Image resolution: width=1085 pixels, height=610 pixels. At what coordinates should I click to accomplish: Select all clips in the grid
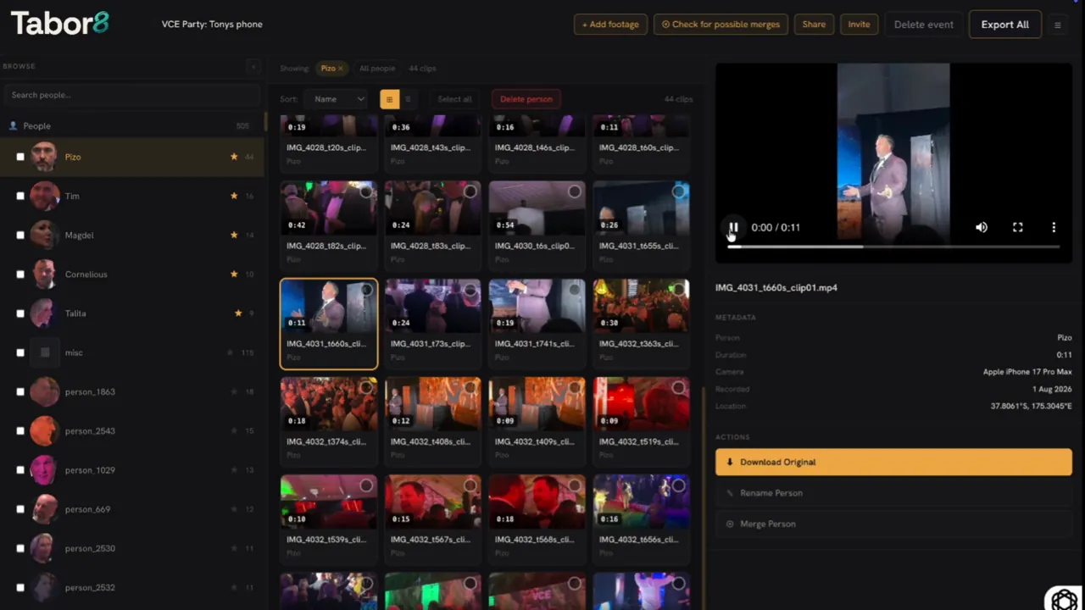click(x=454, y=99)
